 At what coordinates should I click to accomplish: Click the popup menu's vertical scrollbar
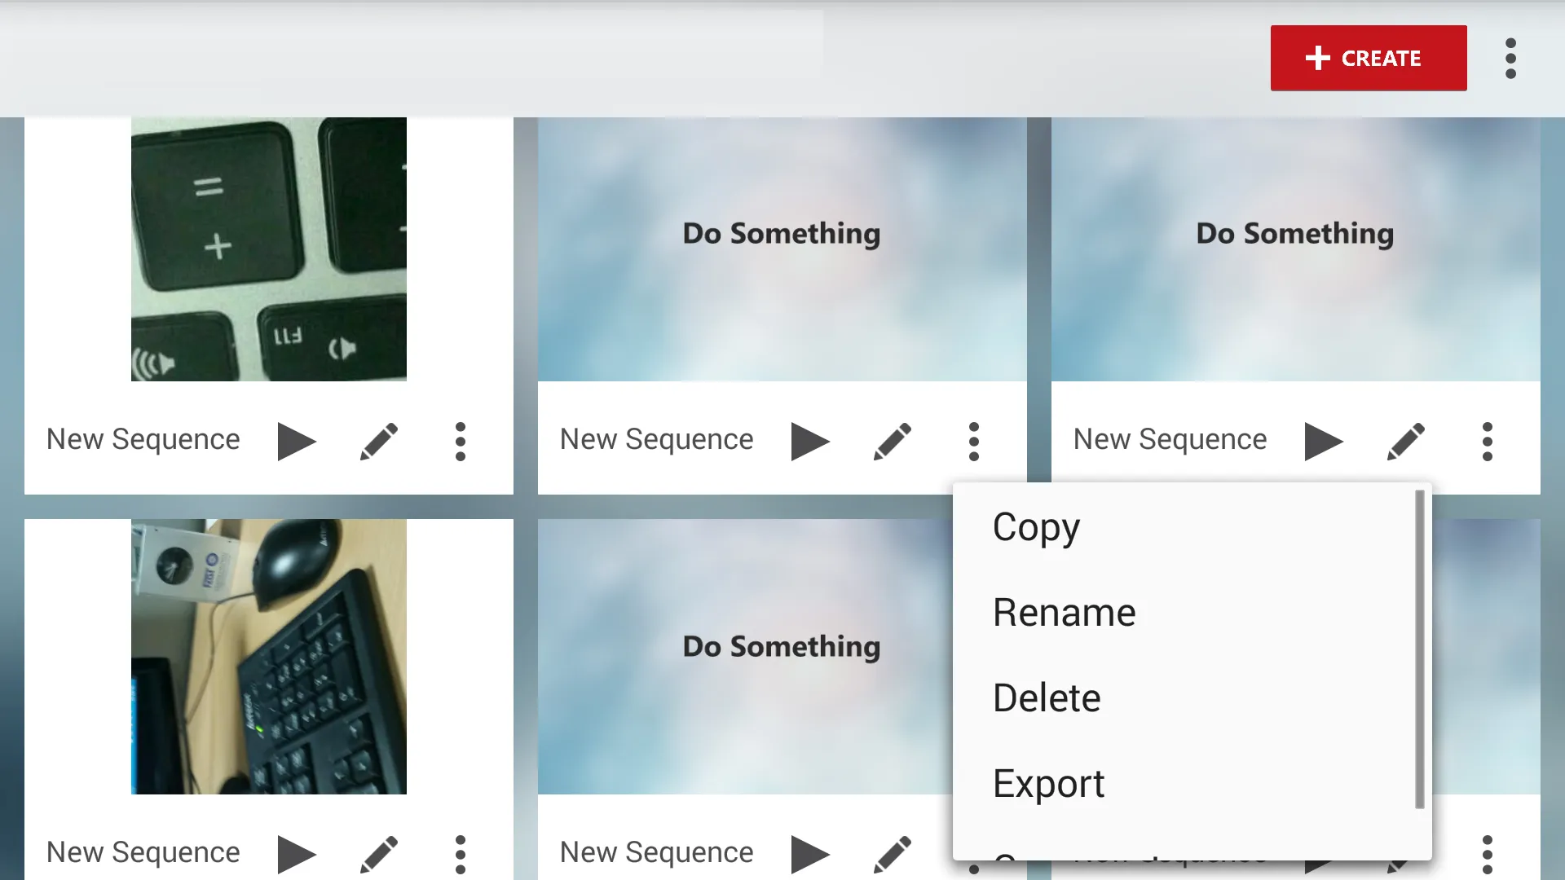point(1419,649)
